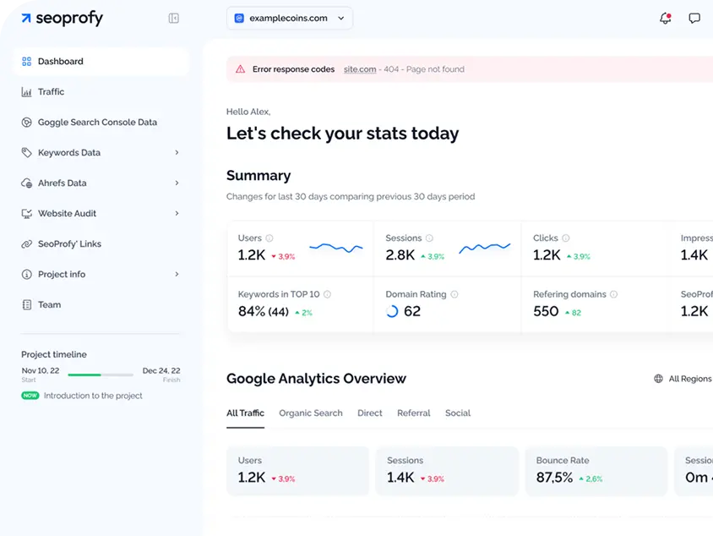Switch to the Organic Search tab

tap(311, 413)
